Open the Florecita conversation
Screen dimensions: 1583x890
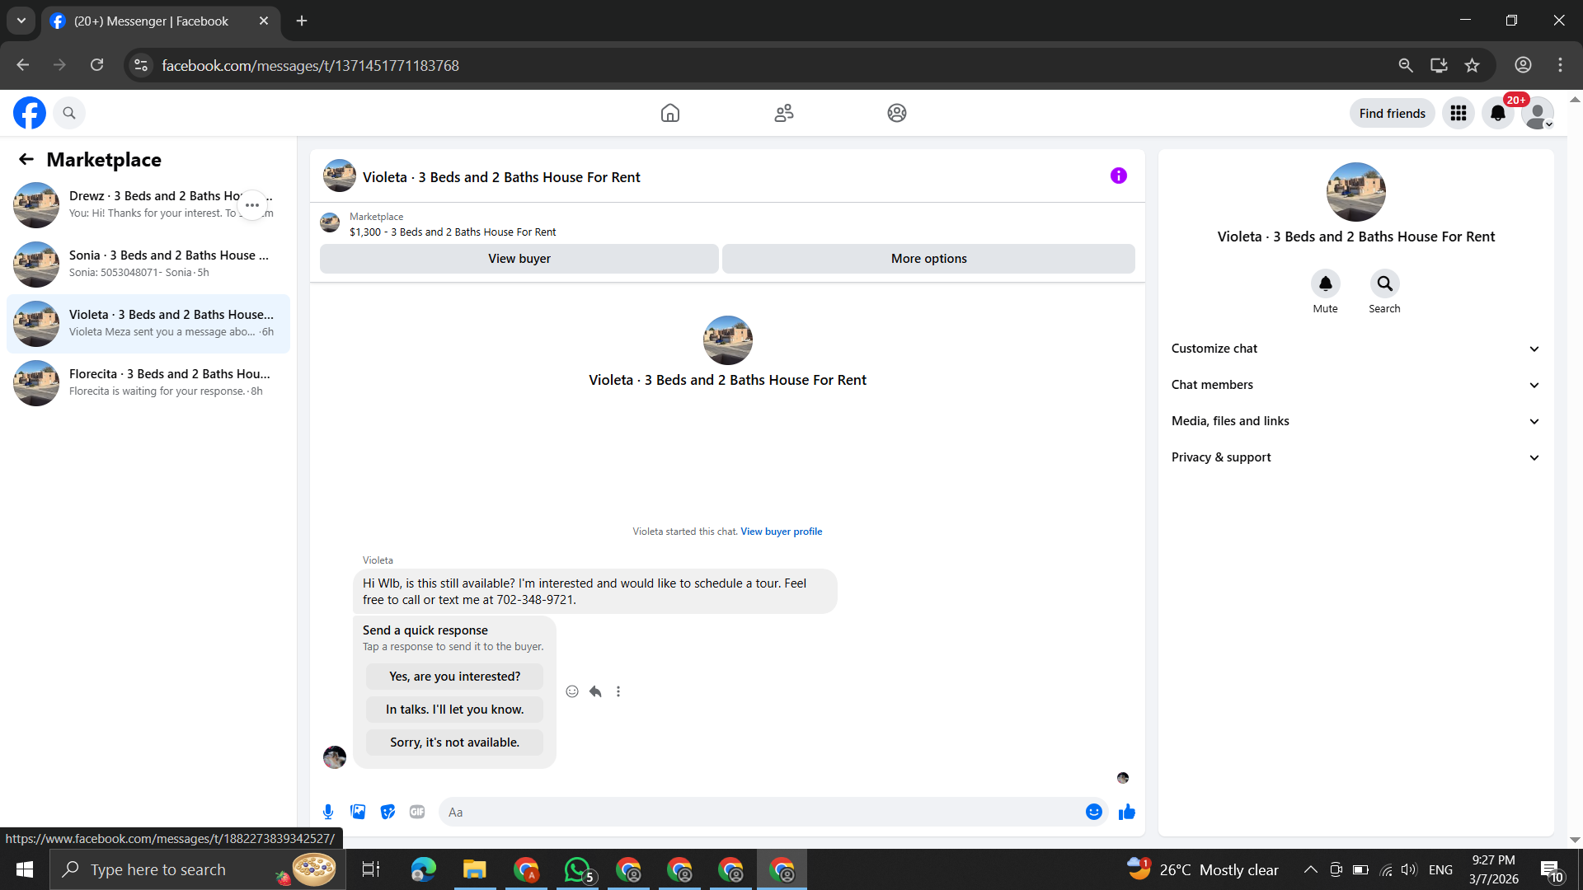148,383
